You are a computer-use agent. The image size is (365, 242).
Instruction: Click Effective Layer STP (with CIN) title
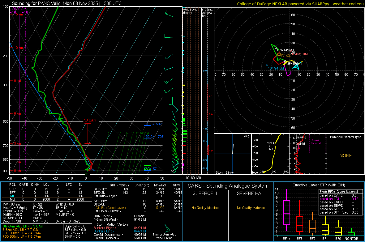tap(319, 185)
